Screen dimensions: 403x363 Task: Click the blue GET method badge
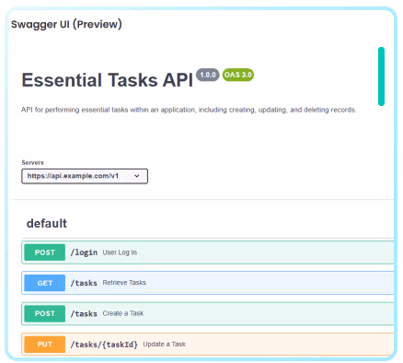click(45, 283)
